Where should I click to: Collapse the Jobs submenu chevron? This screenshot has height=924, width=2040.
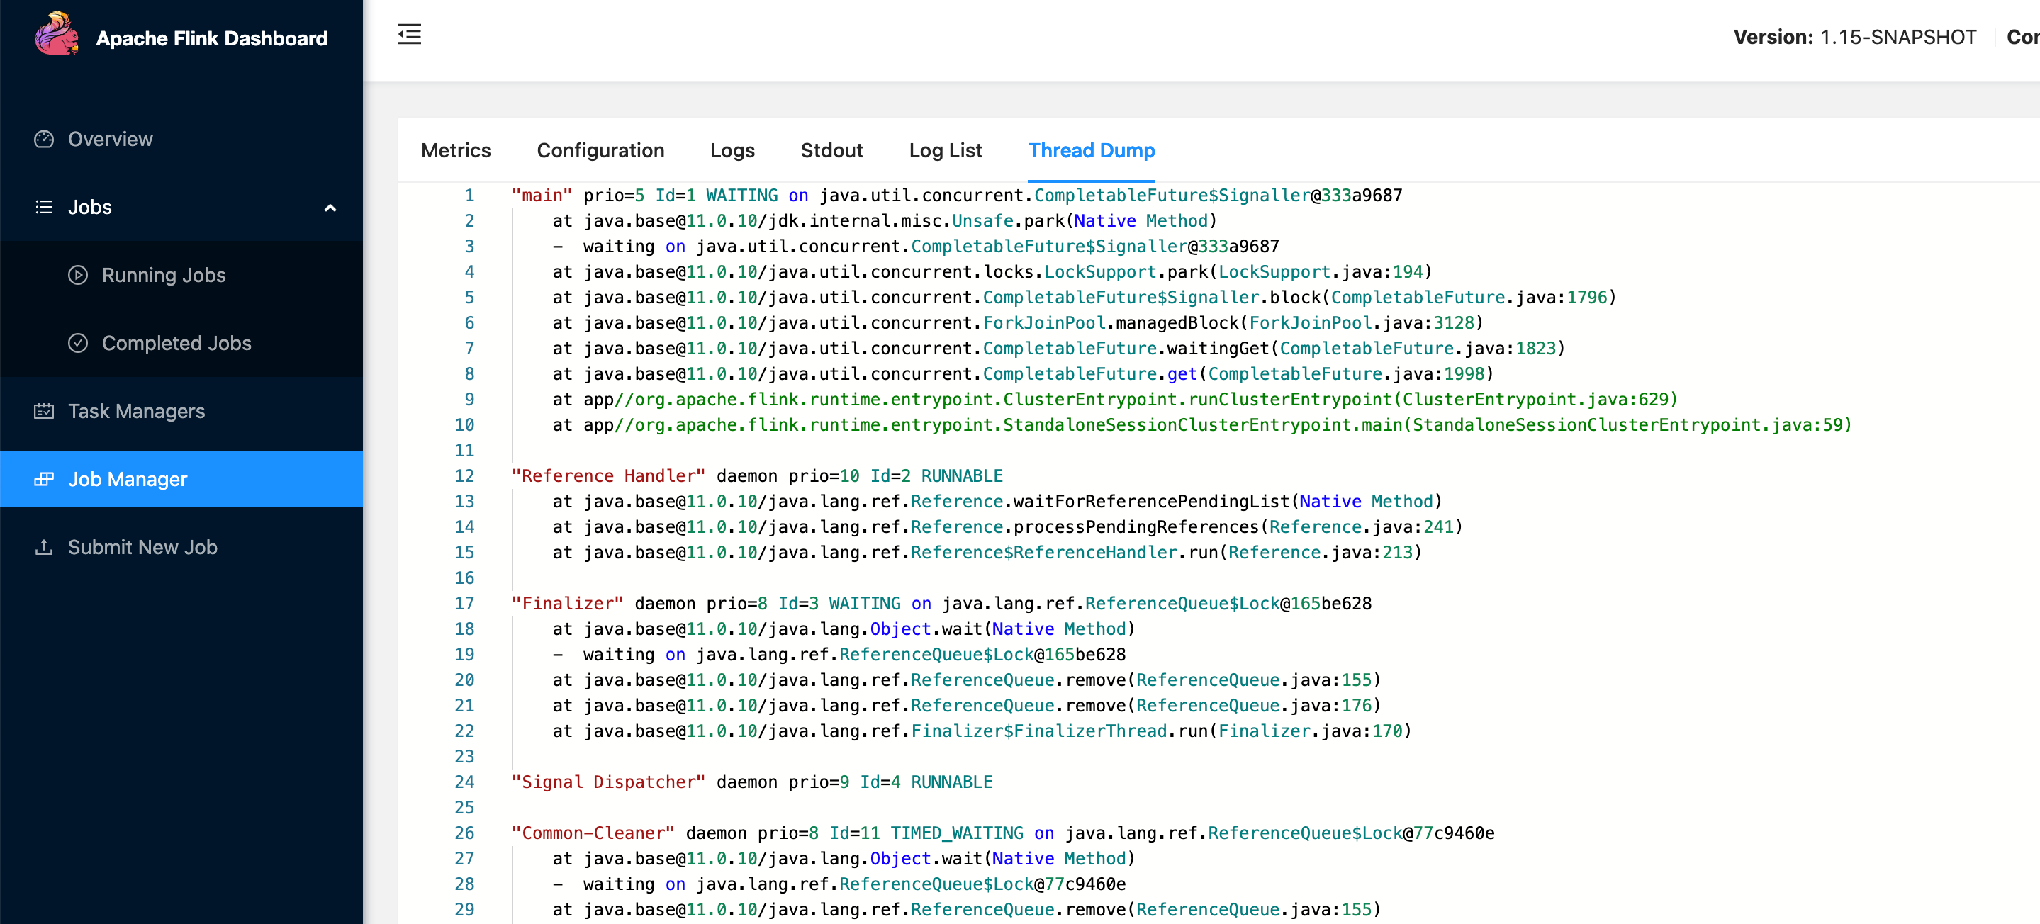pos(330,208)
